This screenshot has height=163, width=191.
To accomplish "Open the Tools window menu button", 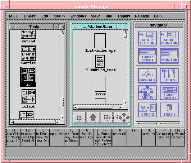I will pyautogui.click(x=12, y=27).
